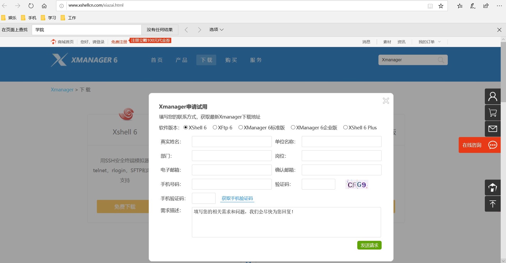Focus the 手机号码 input field
The width and height of the screenshot is (506, 263).
click(x=232, y=184)
